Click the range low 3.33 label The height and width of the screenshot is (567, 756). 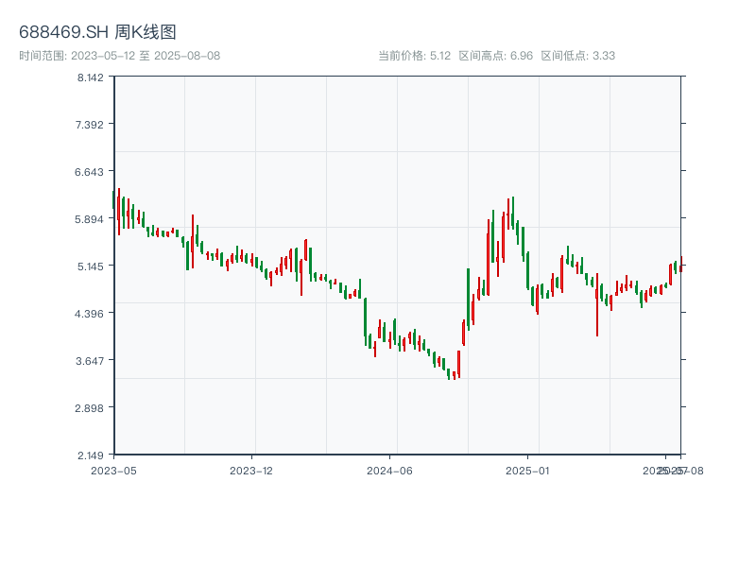577,56
